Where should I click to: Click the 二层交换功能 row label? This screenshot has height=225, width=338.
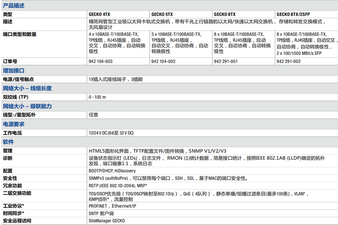(x=17, y=193)
